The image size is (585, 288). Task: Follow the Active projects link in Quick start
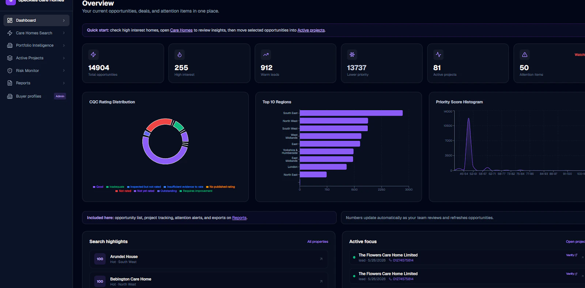pos(311,30)
